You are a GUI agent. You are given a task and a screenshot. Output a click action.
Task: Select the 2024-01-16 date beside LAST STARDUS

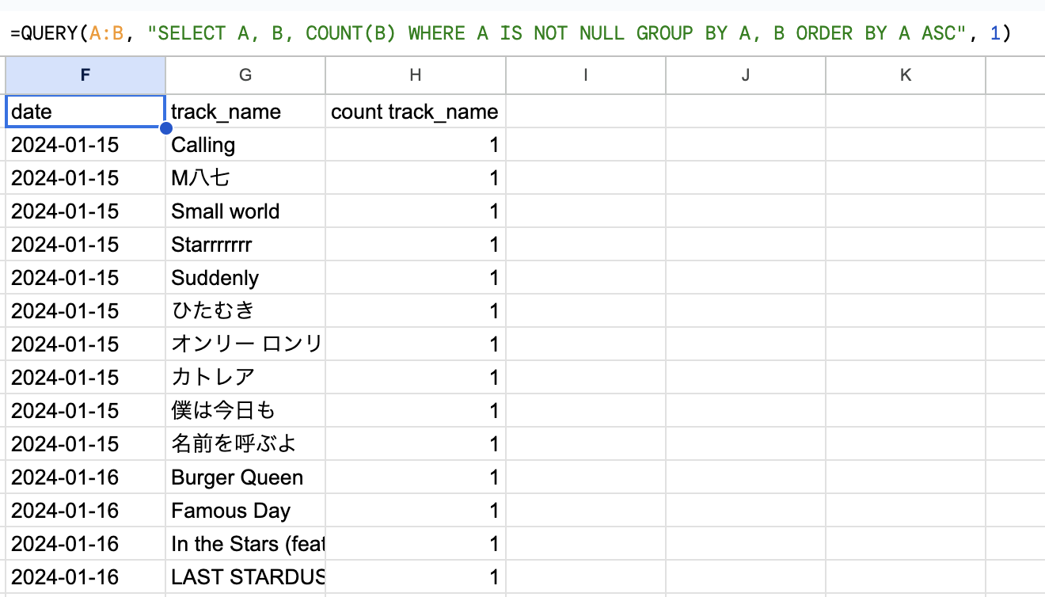[x=85, y=577]
